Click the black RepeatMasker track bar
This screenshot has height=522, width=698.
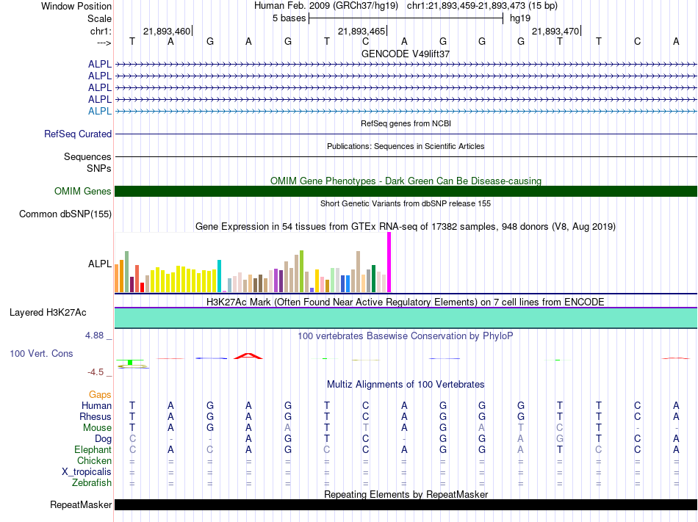(406, 505)
